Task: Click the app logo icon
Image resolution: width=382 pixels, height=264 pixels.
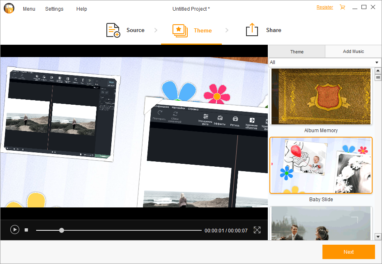Action: (x=9, y=8)
